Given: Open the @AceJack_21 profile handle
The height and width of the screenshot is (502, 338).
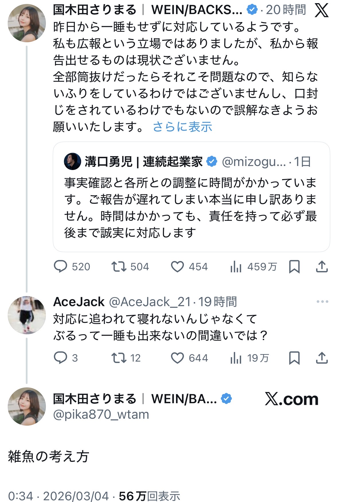Looking at the screenshot, I should [150, 302].
